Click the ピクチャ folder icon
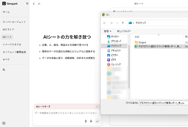 point(108,55)
